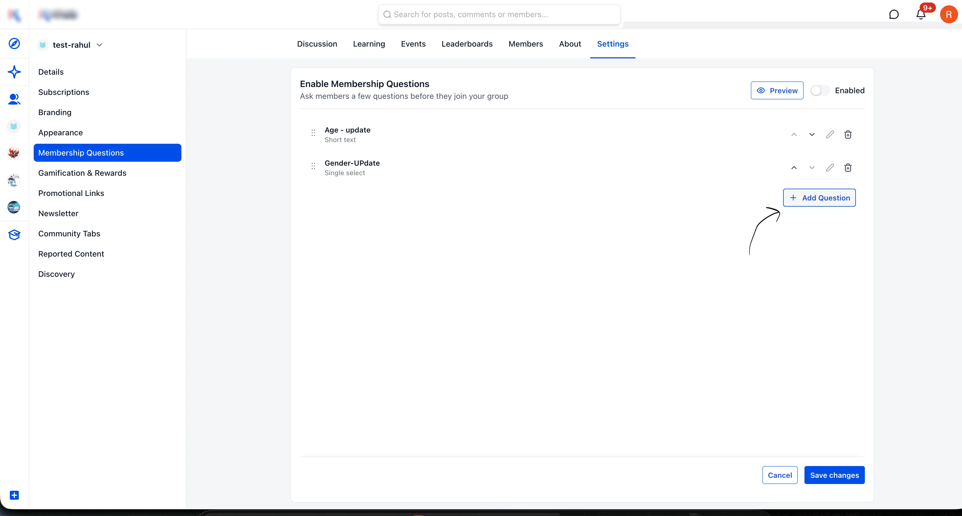The height and width of the screenshot is (516, 962).
Task: Switch to the Members tab
Action: tap(525, 44)
